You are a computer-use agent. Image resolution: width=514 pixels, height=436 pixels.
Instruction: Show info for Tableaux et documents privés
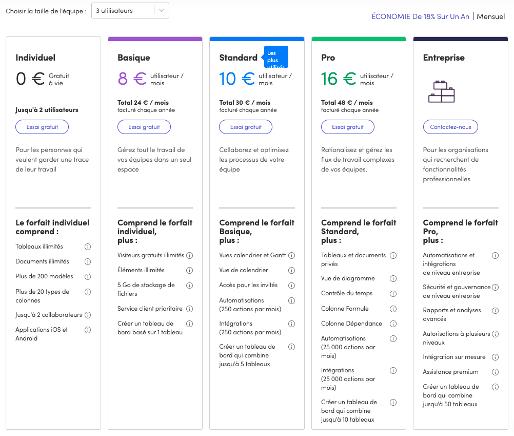click(x=393, y=255)
